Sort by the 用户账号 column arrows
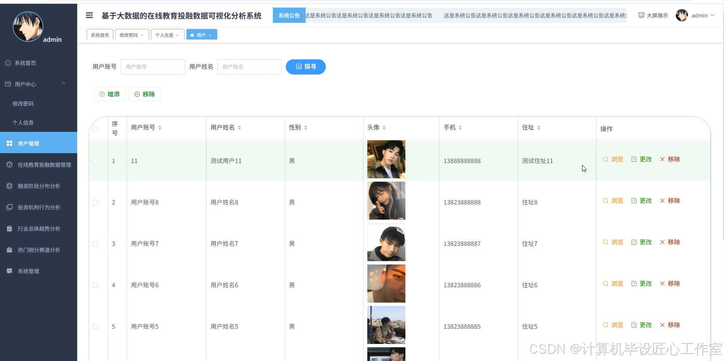Screen dimensions: 724x361 (x=160, y=128)
